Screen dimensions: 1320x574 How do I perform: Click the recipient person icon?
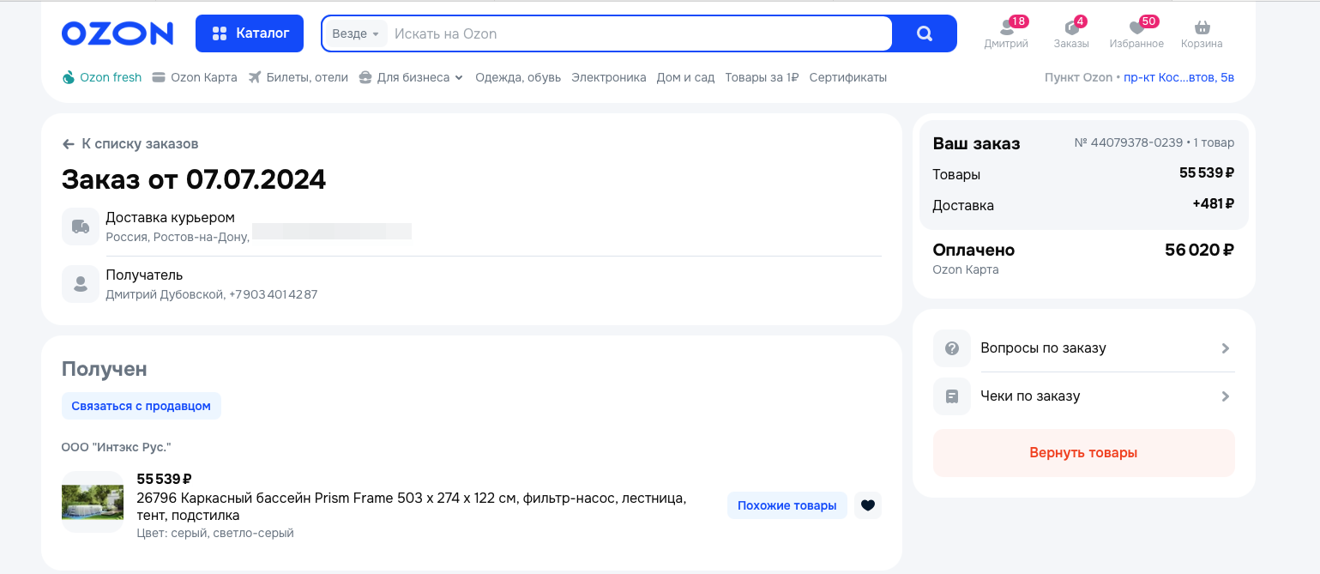point(81,283)
